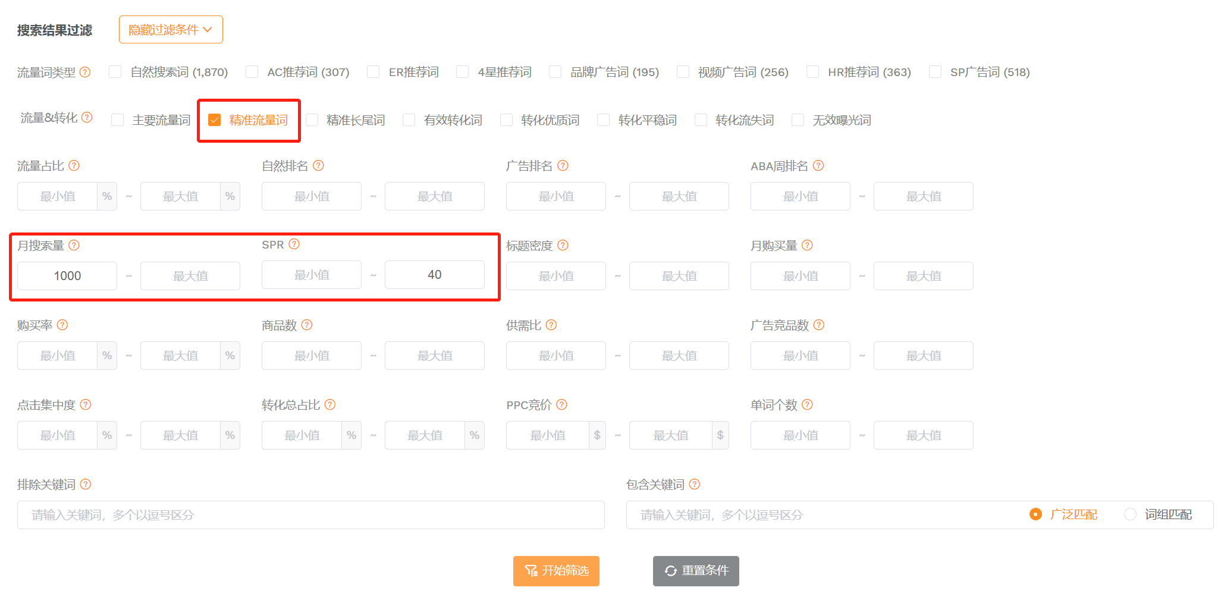Screen dimensions: 1221x600
Task: Click help icon beside 供需比
Action: 551,325
